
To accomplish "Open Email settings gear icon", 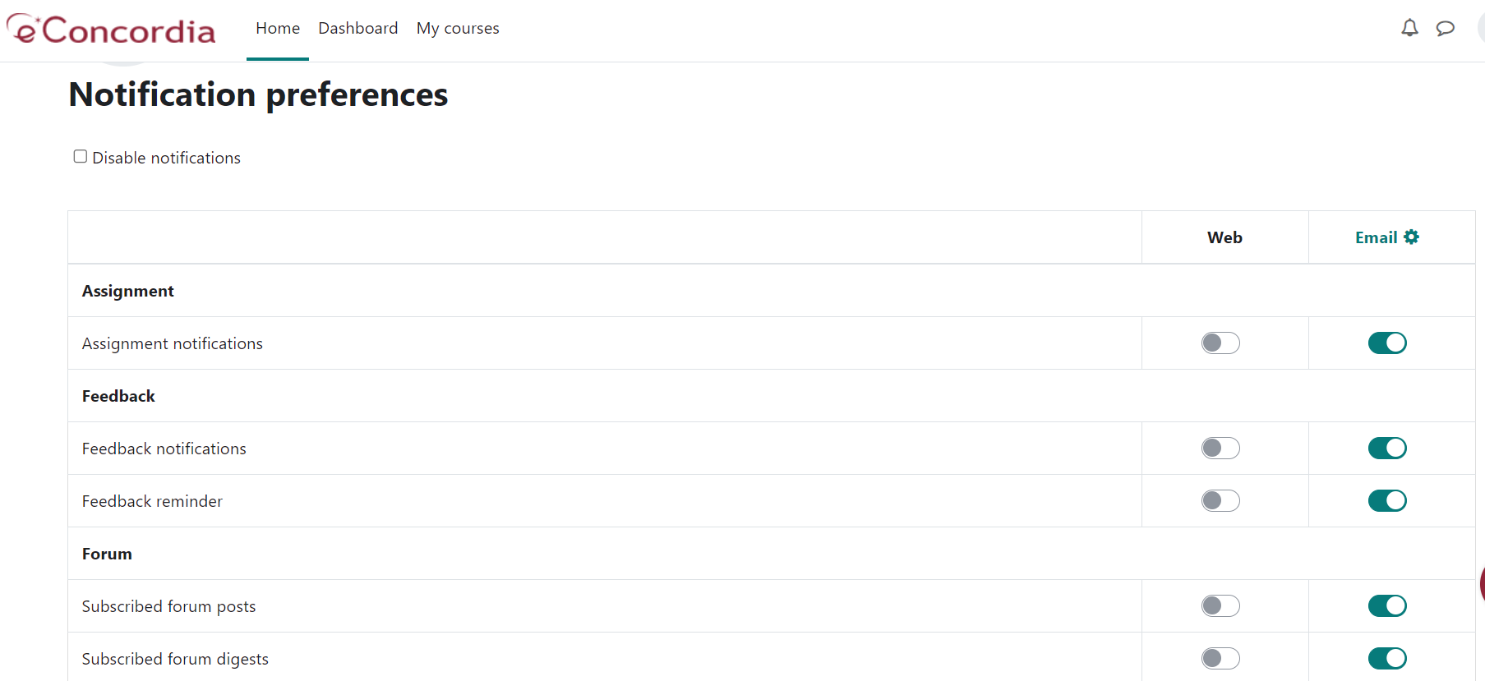I will pos(1412,237).
